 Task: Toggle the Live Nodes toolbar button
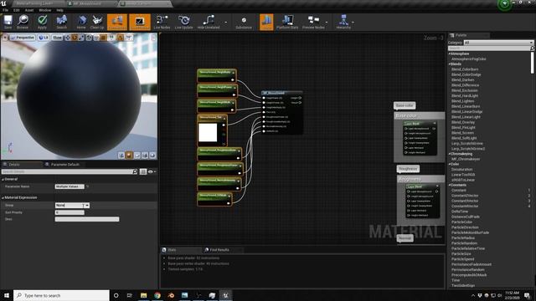tap(162, 22)
